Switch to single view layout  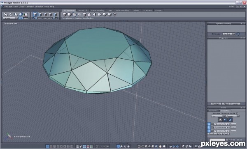pyautogui.click(x=47, y=147)
